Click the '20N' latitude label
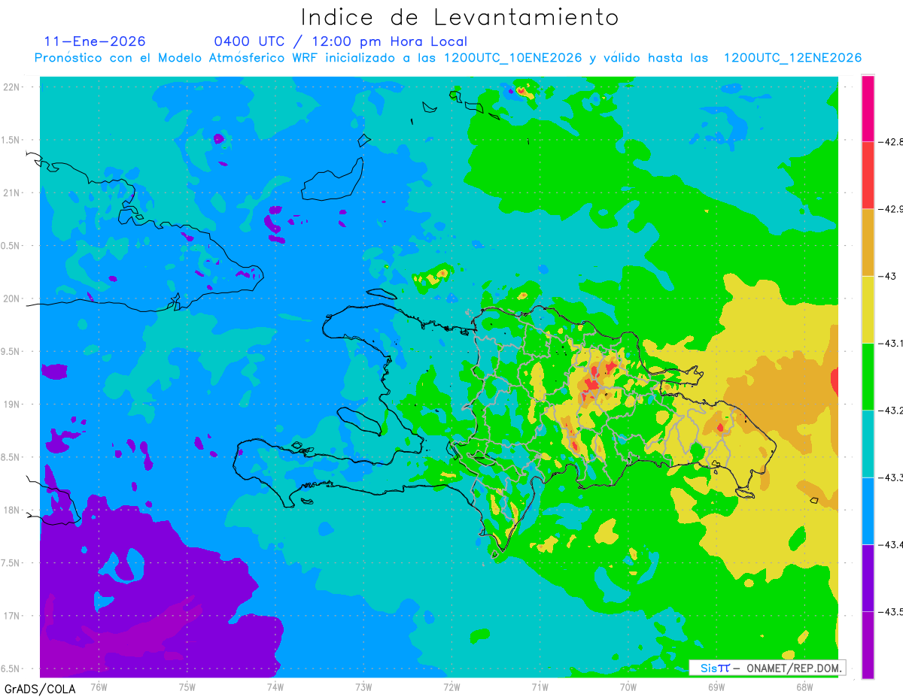This screenshot has height=697, width=903. (11, 298)
